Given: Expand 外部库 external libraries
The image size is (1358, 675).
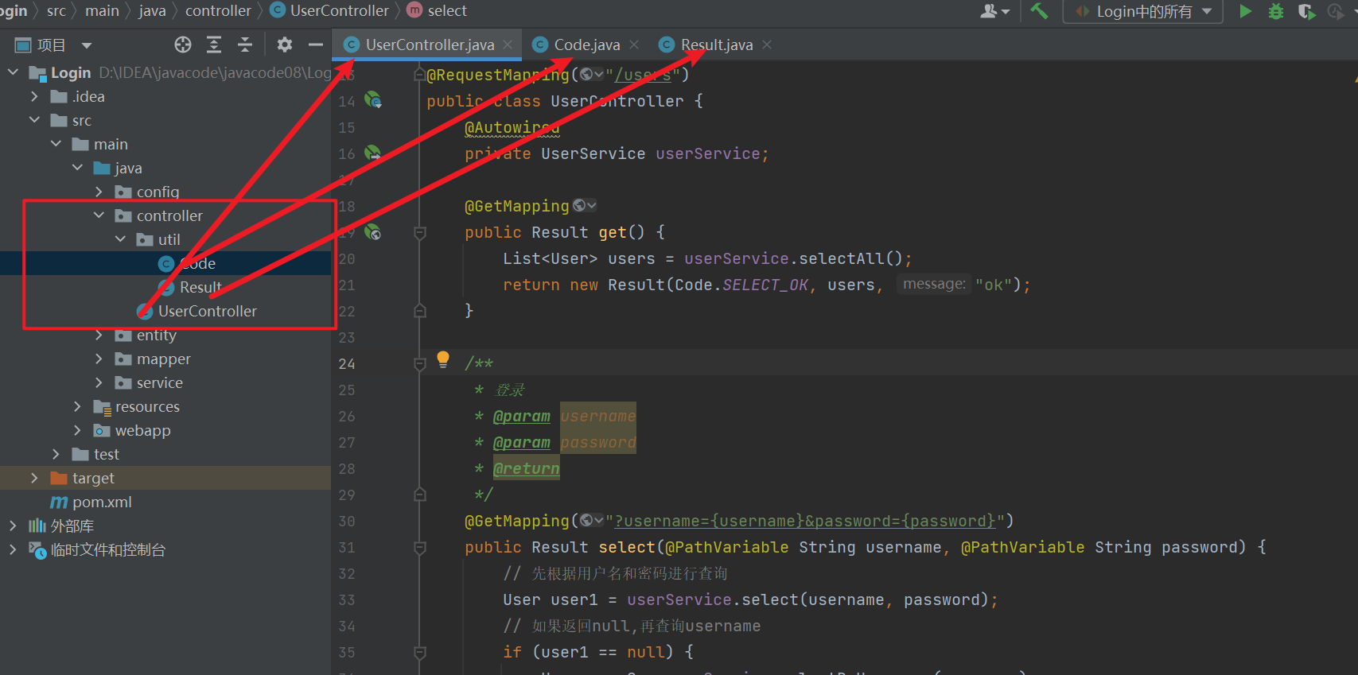Looking at the screenshot, I should (13, 526).
